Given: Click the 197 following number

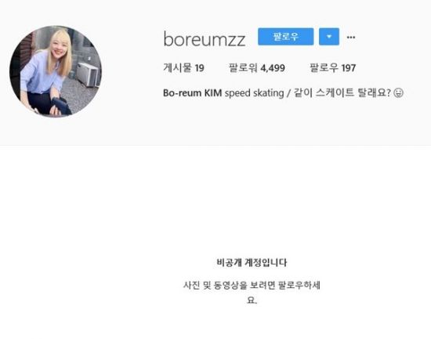Looking at the screenshot, I should [x=349, y=68].
